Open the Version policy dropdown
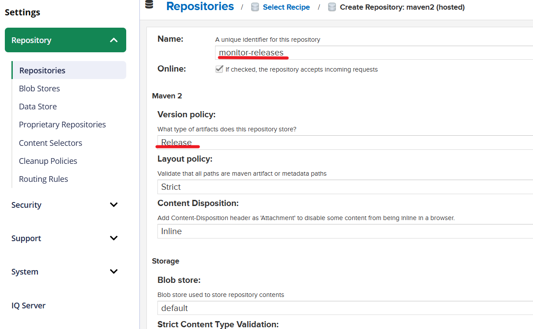The image size is (533, 329). (345, 142)
